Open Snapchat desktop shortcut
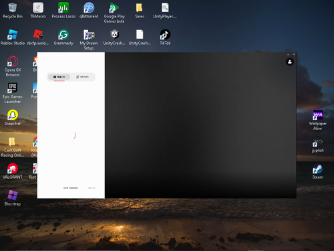 pyautogui.click(x=13, y=118)
